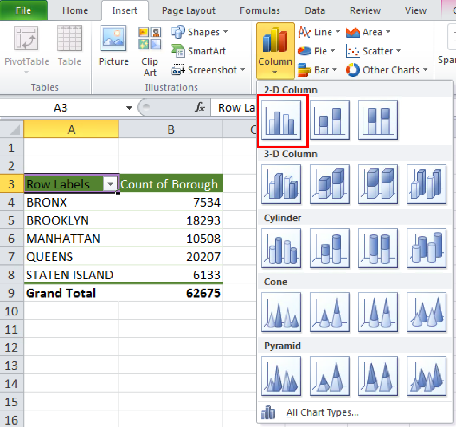456x427 pixels.
Task: Open the Row Labels filter dropdown
Action: pos(110,184)
